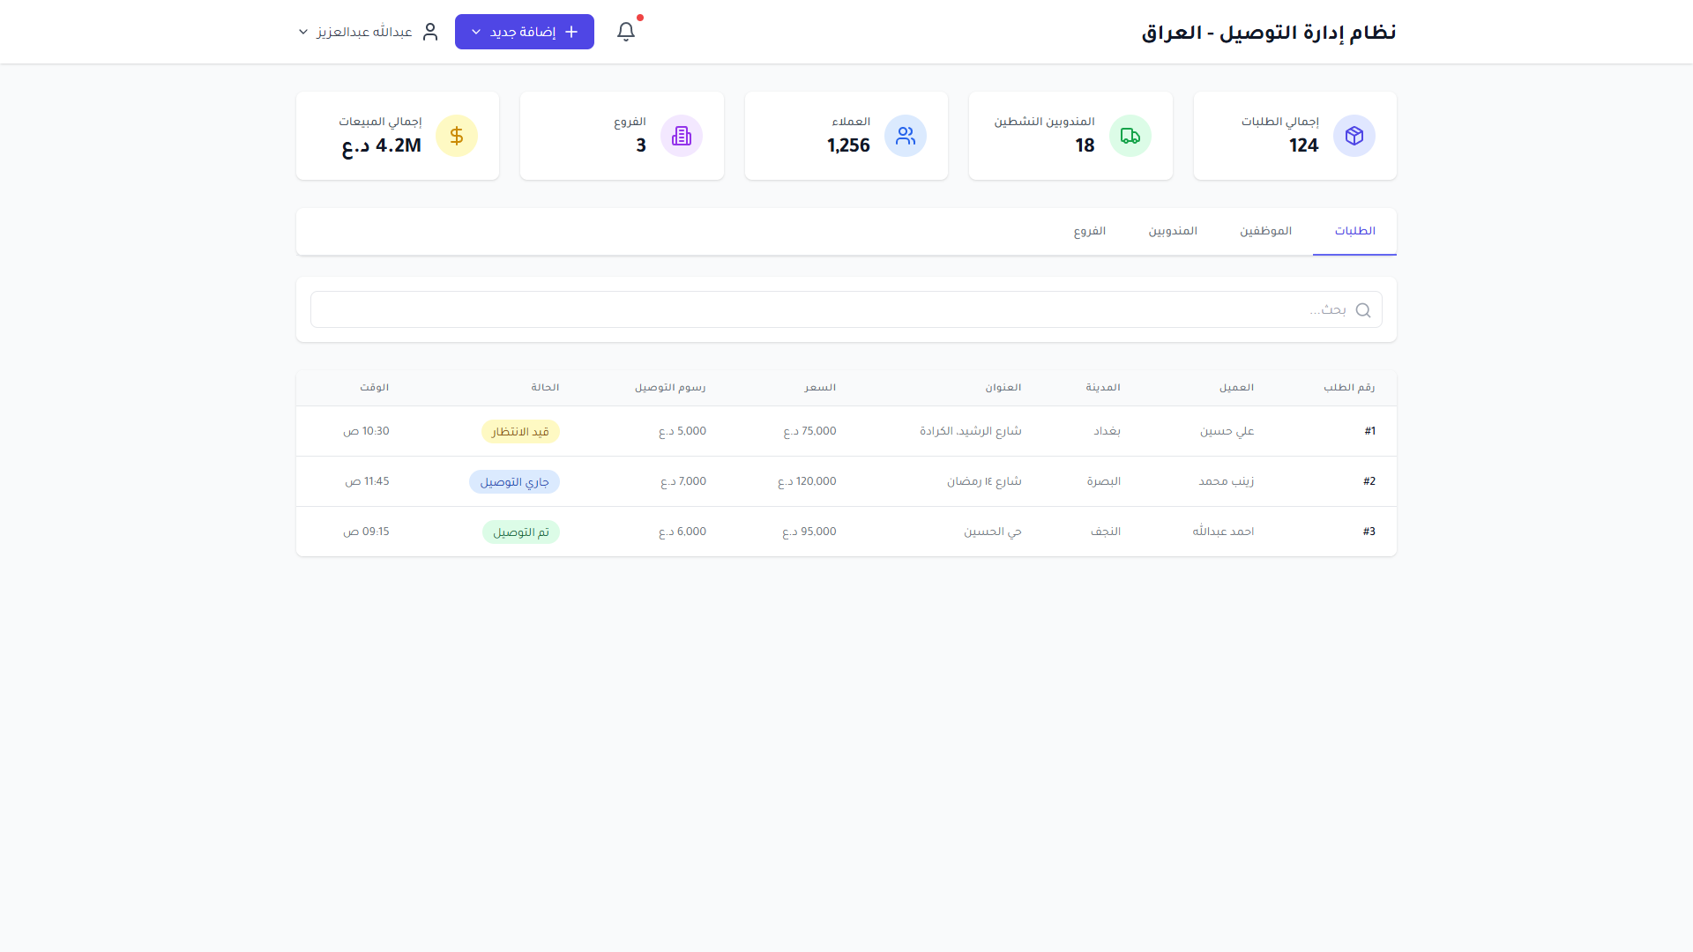
Task: Click the جاري التوصيل status badge
Action: click(x=514, y=481)
